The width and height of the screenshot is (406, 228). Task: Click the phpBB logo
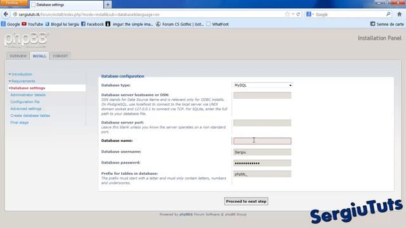[26, 40]
